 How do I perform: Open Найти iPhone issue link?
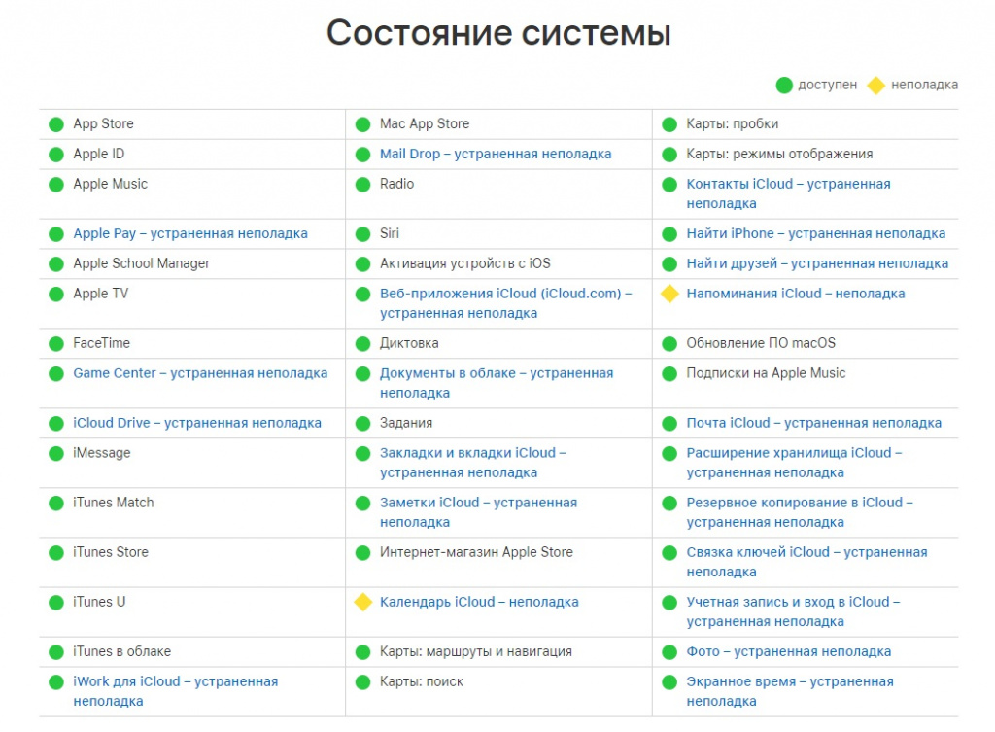pyautogui.click(x=816, y=233)
